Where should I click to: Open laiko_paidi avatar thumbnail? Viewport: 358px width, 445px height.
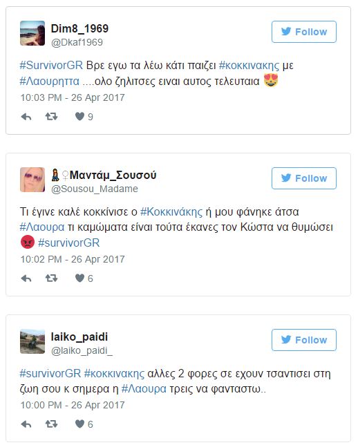click(32, 341)
